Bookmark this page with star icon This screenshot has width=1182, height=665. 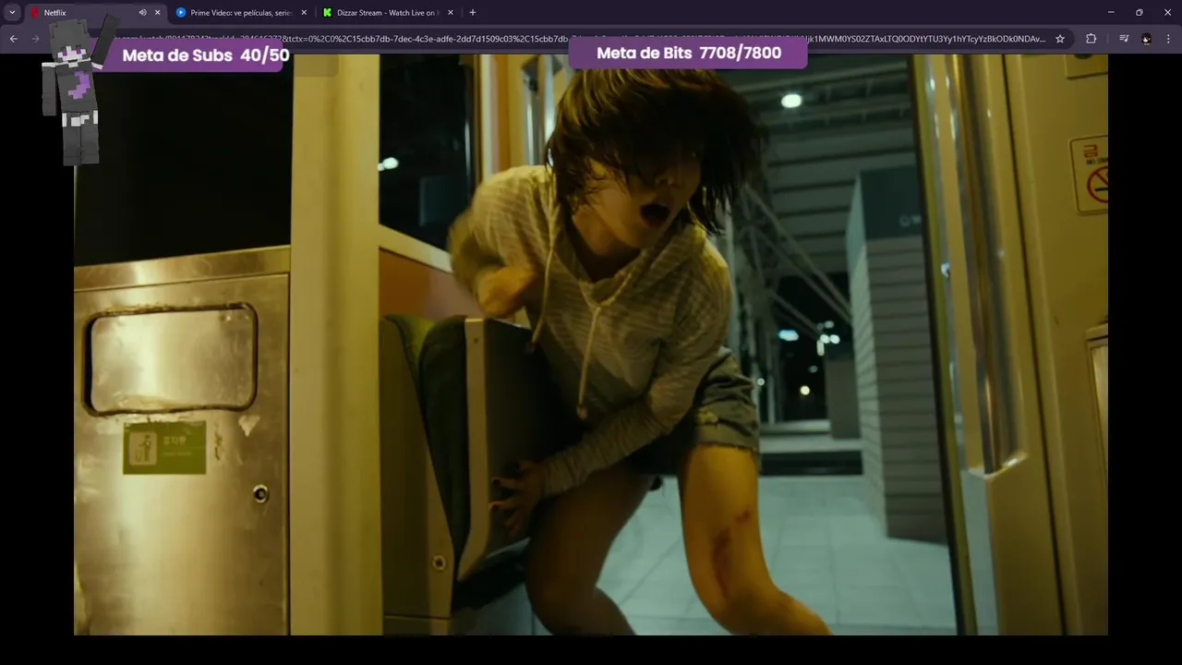[x=1060, y=39]
